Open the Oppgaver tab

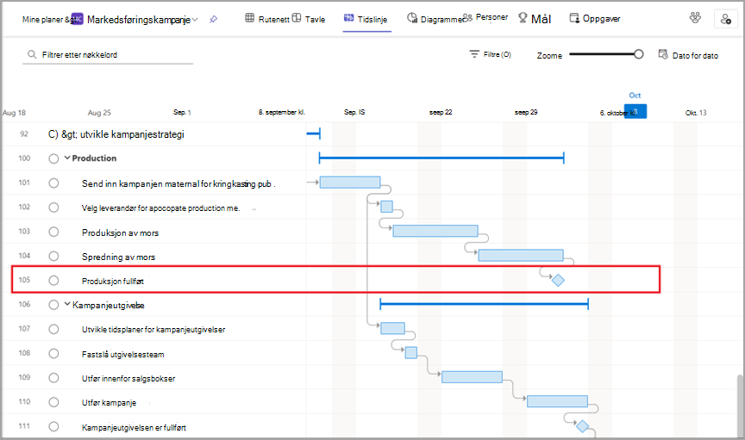point(595,18)
